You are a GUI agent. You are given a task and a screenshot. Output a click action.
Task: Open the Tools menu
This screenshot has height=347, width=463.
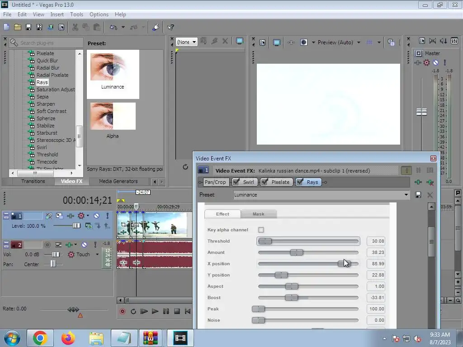point(76,14)
